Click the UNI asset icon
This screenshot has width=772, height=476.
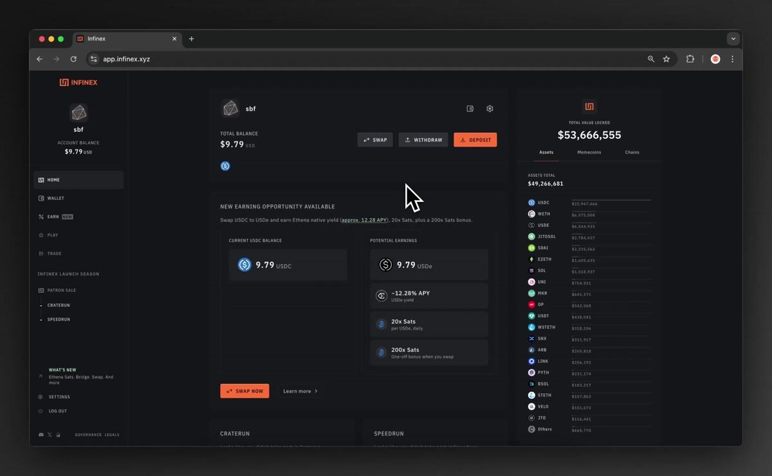click(531, 282)
